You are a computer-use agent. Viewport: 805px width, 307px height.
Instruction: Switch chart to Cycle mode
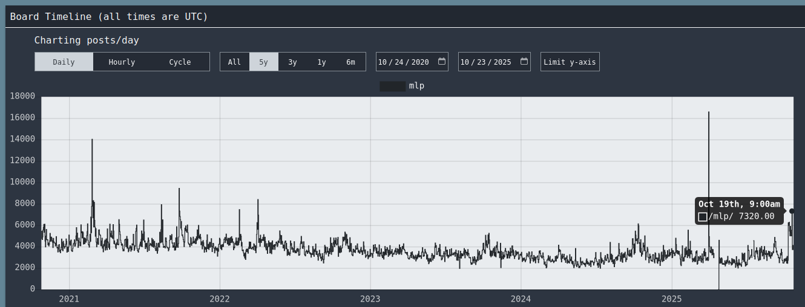pos(180,62)
